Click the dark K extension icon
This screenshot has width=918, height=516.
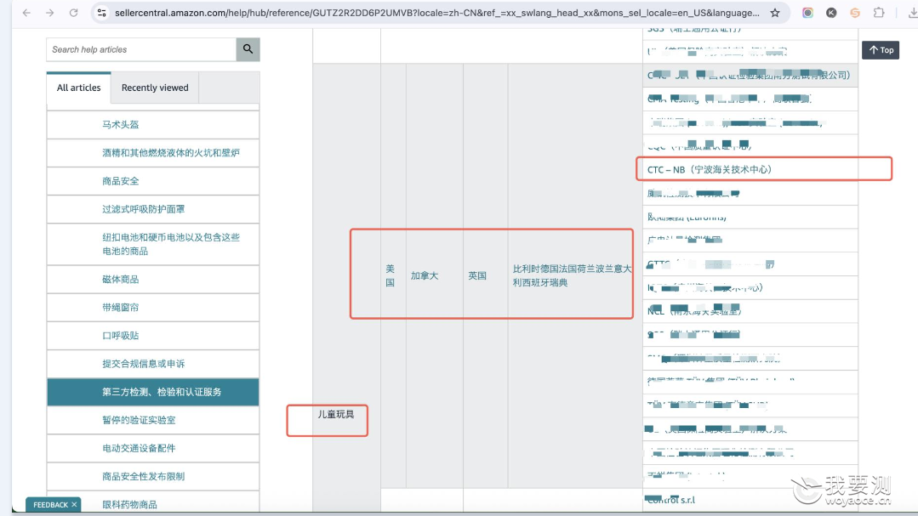coord(831,12)
